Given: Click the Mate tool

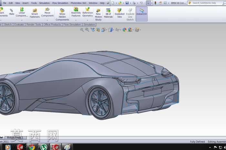Looking at the screenshot, I should (12, 12).
